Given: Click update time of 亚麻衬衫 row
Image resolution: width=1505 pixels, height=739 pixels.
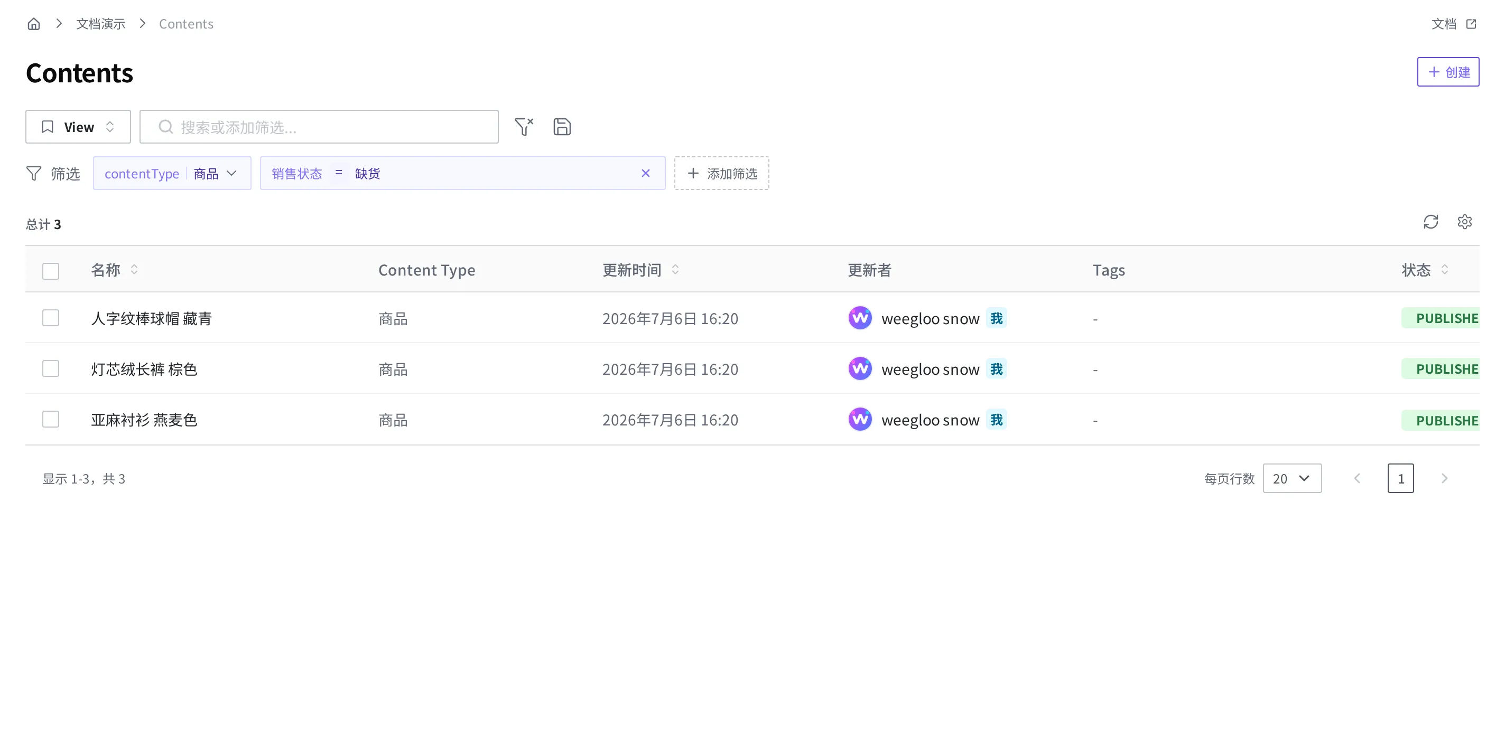Looking at the screenshot, I should click(670, 420).
